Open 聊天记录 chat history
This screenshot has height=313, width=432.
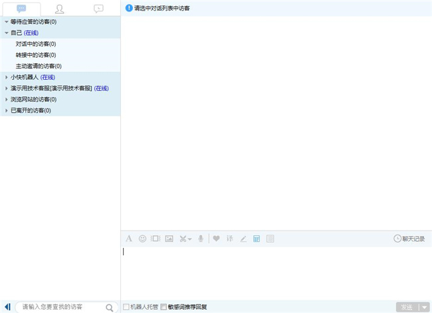409,239
